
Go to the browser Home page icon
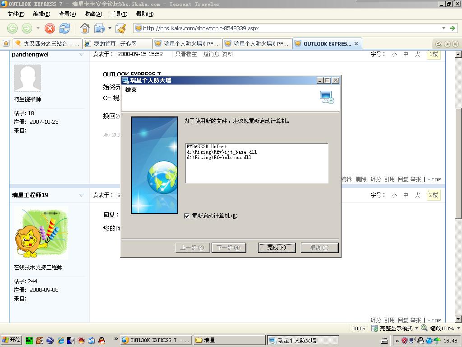coord(84,28)
